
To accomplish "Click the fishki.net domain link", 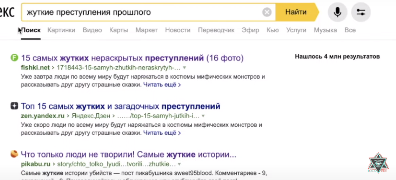I will point(35,68).
